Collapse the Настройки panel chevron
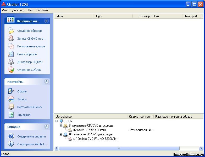Image resolution: width=205 pixels, height=157 pixels. coord(46,81)
